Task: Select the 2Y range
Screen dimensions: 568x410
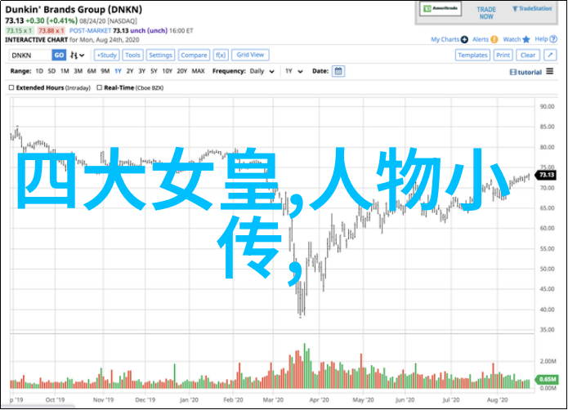Action: [x=130, y=71]
